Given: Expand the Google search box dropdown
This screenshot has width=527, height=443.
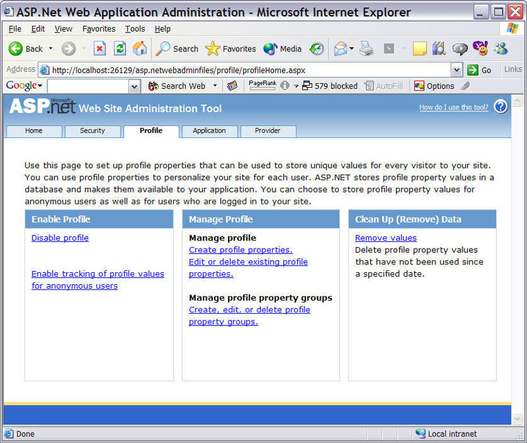Looking at the screenshot, I should [134, 86].
